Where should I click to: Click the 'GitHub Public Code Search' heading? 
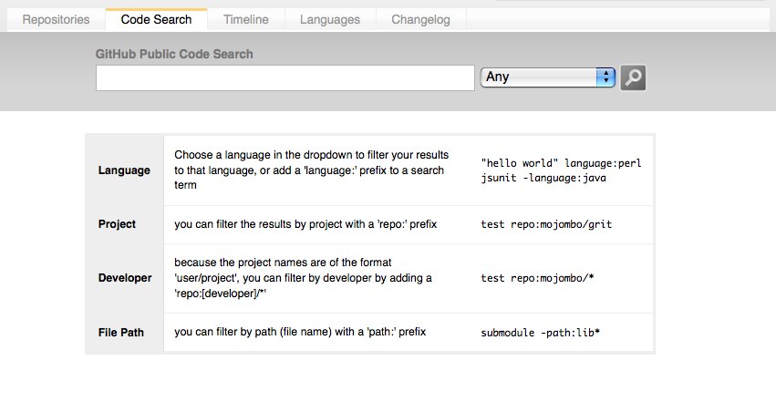pos(174,54)
